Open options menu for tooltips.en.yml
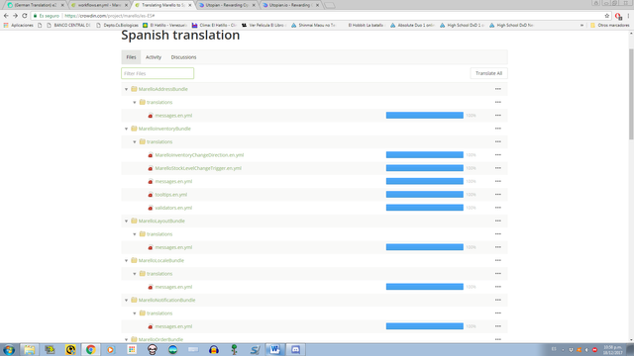 coord(497,195)
